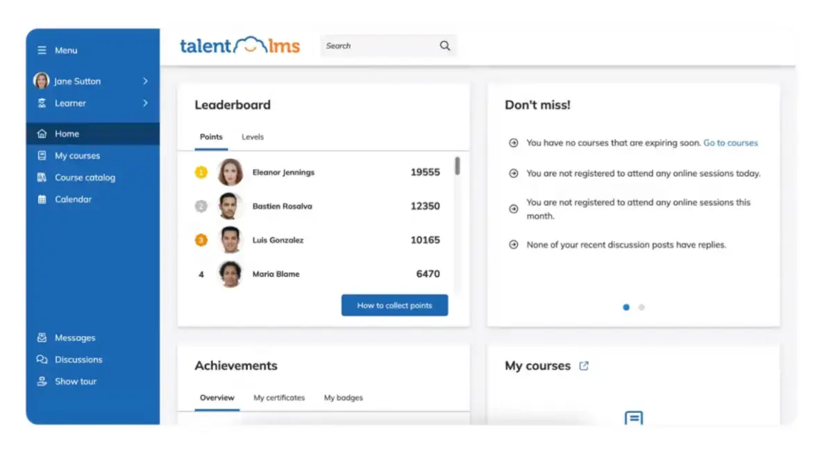The height and width of the screenshot is (449, 826).
Task: Click the rank 4 number
Action: coord(201,274)
